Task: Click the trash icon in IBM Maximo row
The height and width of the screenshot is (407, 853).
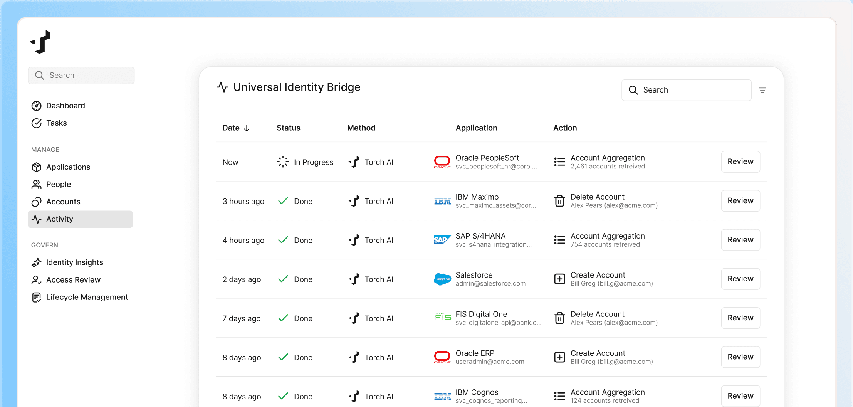Action: (x=559, y=201)
